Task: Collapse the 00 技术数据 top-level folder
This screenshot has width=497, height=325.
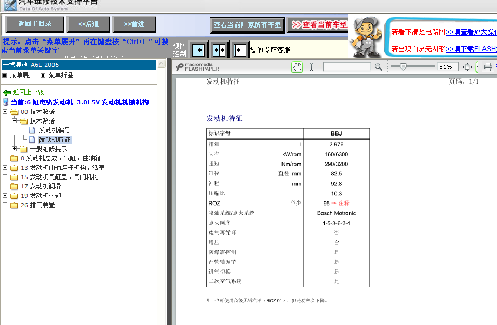Action: (x=5, y=112)
